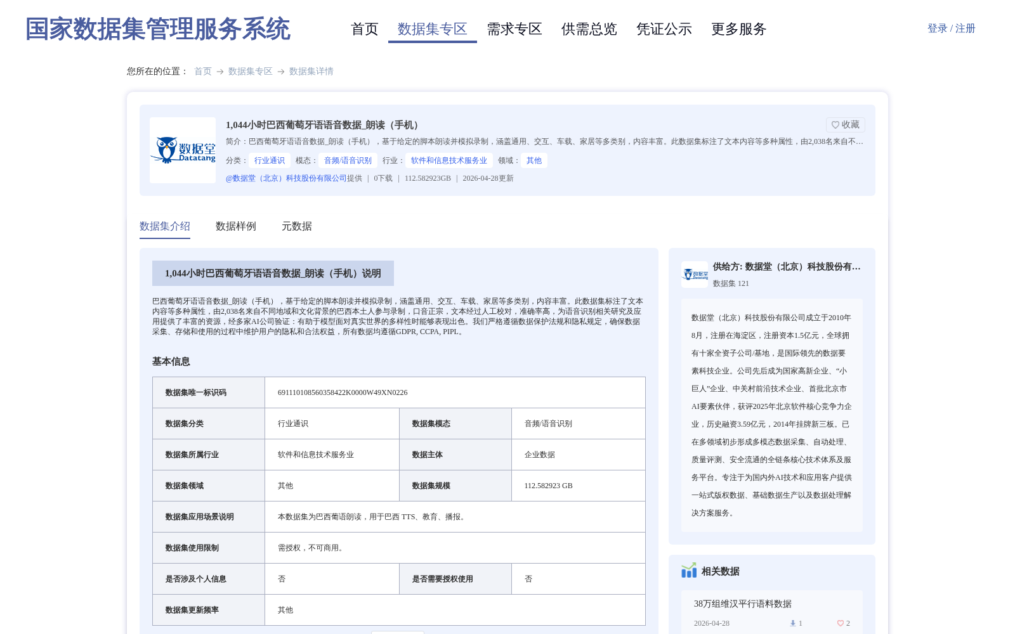The width and height of the screenshot is (1015, 634).
Task: Open the 首页 navigation item
Action: 365,29
